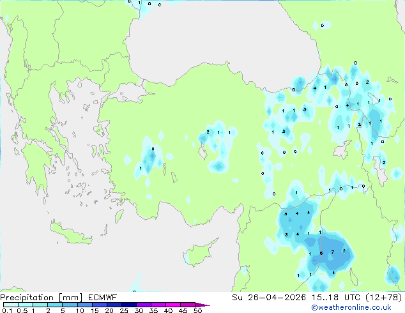Image resolution: width=405 pixels, height=313 pixels.
Task: Select the 5–10 mm legend color swatch
Action: tap(70, 305)
